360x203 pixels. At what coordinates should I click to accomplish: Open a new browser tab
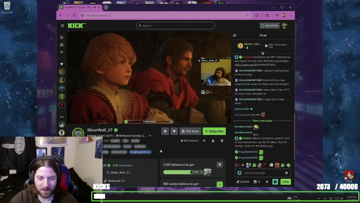pos(106,7)
